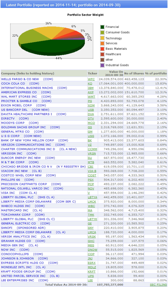Image resolution: width=168 pixels, height=287 pixels.
Task: Open VISA INC holding history
Action: click(19, 193)
